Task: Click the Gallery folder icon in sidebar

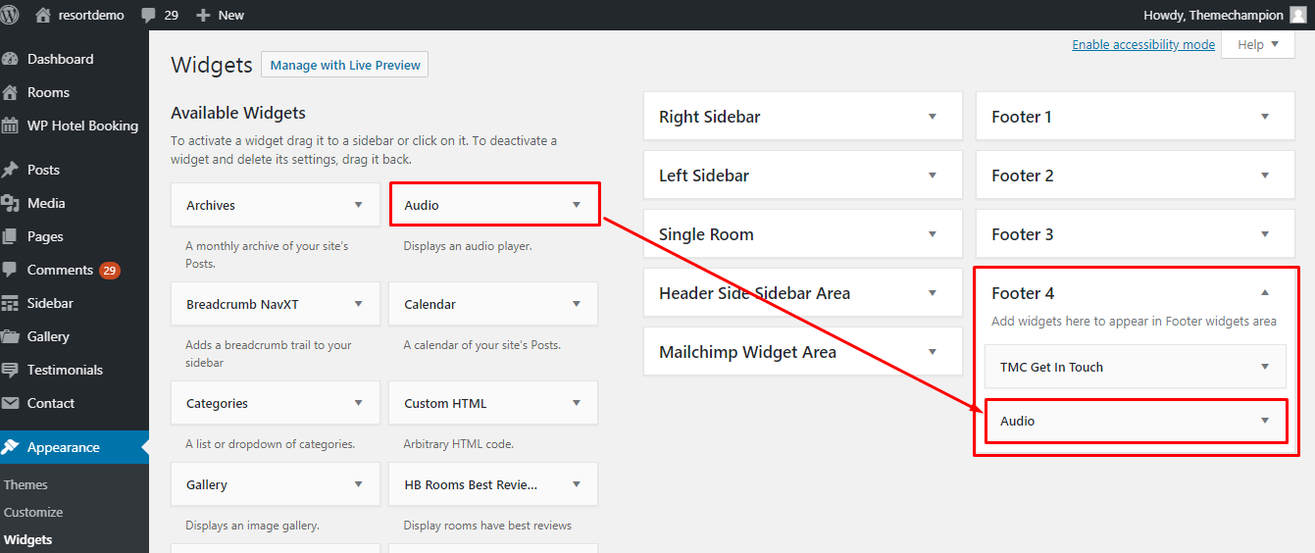Action: point(11,336)
